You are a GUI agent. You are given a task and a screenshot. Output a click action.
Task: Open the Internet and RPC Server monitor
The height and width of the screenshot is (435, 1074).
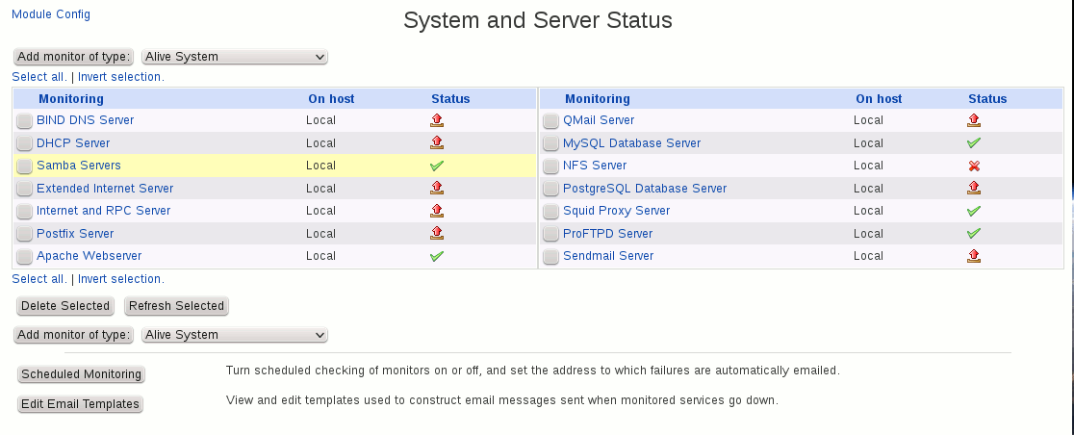point(103,211)
